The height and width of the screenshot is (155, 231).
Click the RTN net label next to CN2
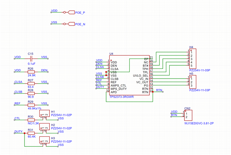coord(174,115)
